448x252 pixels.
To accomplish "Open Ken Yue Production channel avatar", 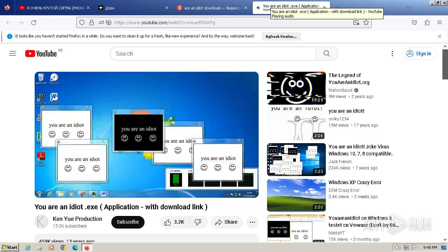I will click(42, 222).
